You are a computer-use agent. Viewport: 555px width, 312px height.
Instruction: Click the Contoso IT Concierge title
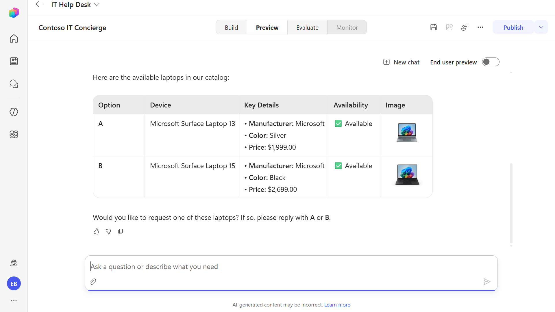pos(72,28)
